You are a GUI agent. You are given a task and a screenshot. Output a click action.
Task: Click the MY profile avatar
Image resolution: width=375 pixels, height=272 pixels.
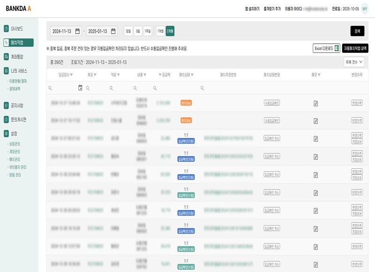pos(365,9)
